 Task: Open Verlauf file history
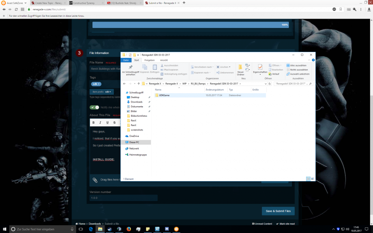[x=274, y=74]
